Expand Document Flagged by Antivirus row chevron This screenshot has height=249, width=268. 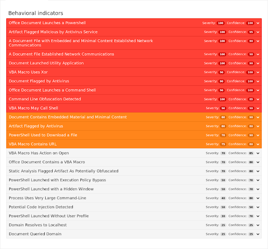258,81
